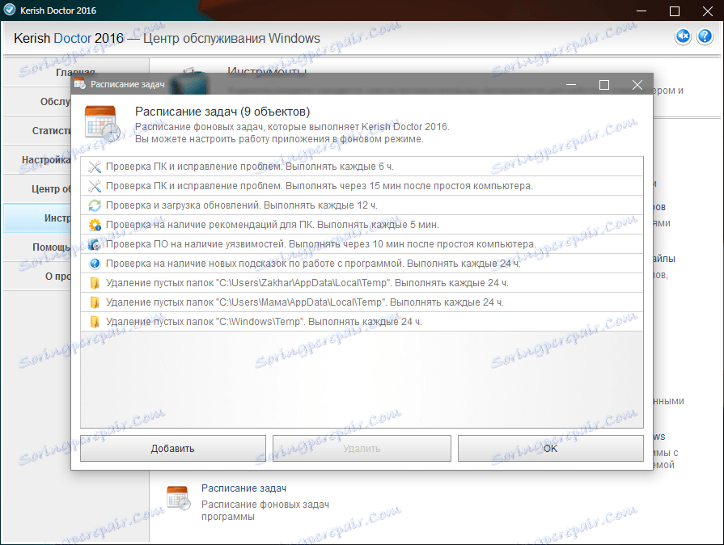Mute sounds with the speaker icon in the main window

click(683, 36)
